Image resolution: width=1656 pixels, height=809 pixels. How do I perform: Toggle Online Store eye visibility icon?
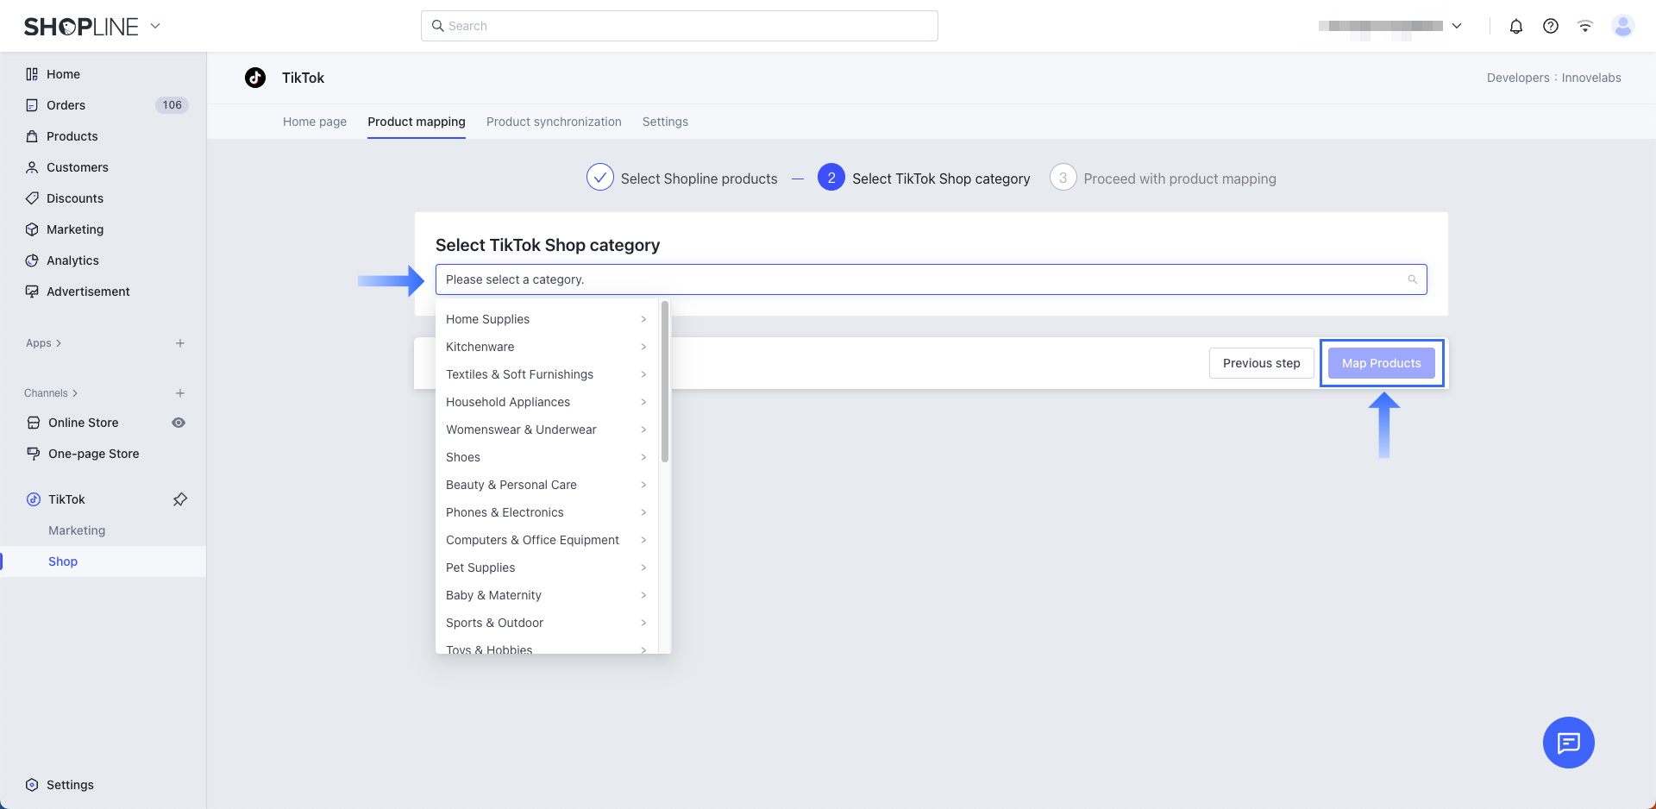tap(179, 423)
